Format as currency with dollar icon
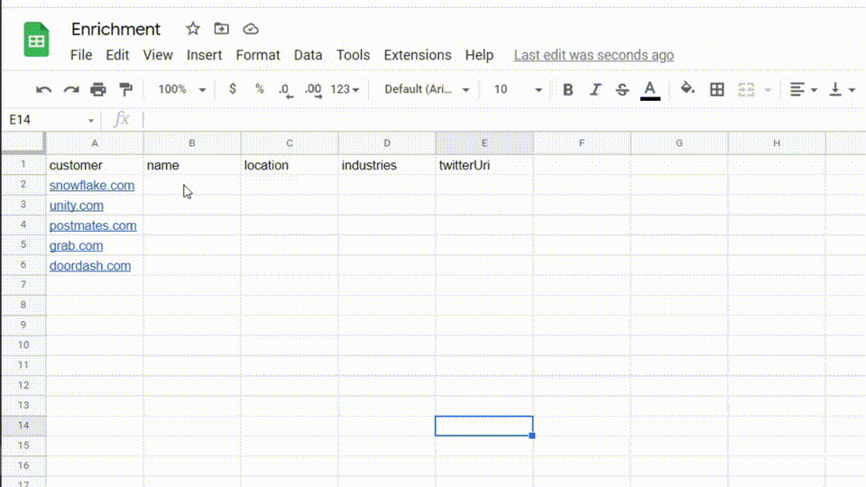866x487 pixels. point(233,89)
